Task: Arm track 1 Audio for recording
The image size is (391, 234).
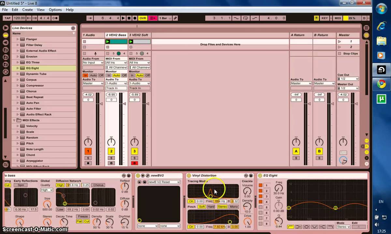Action: pos(88,163)
